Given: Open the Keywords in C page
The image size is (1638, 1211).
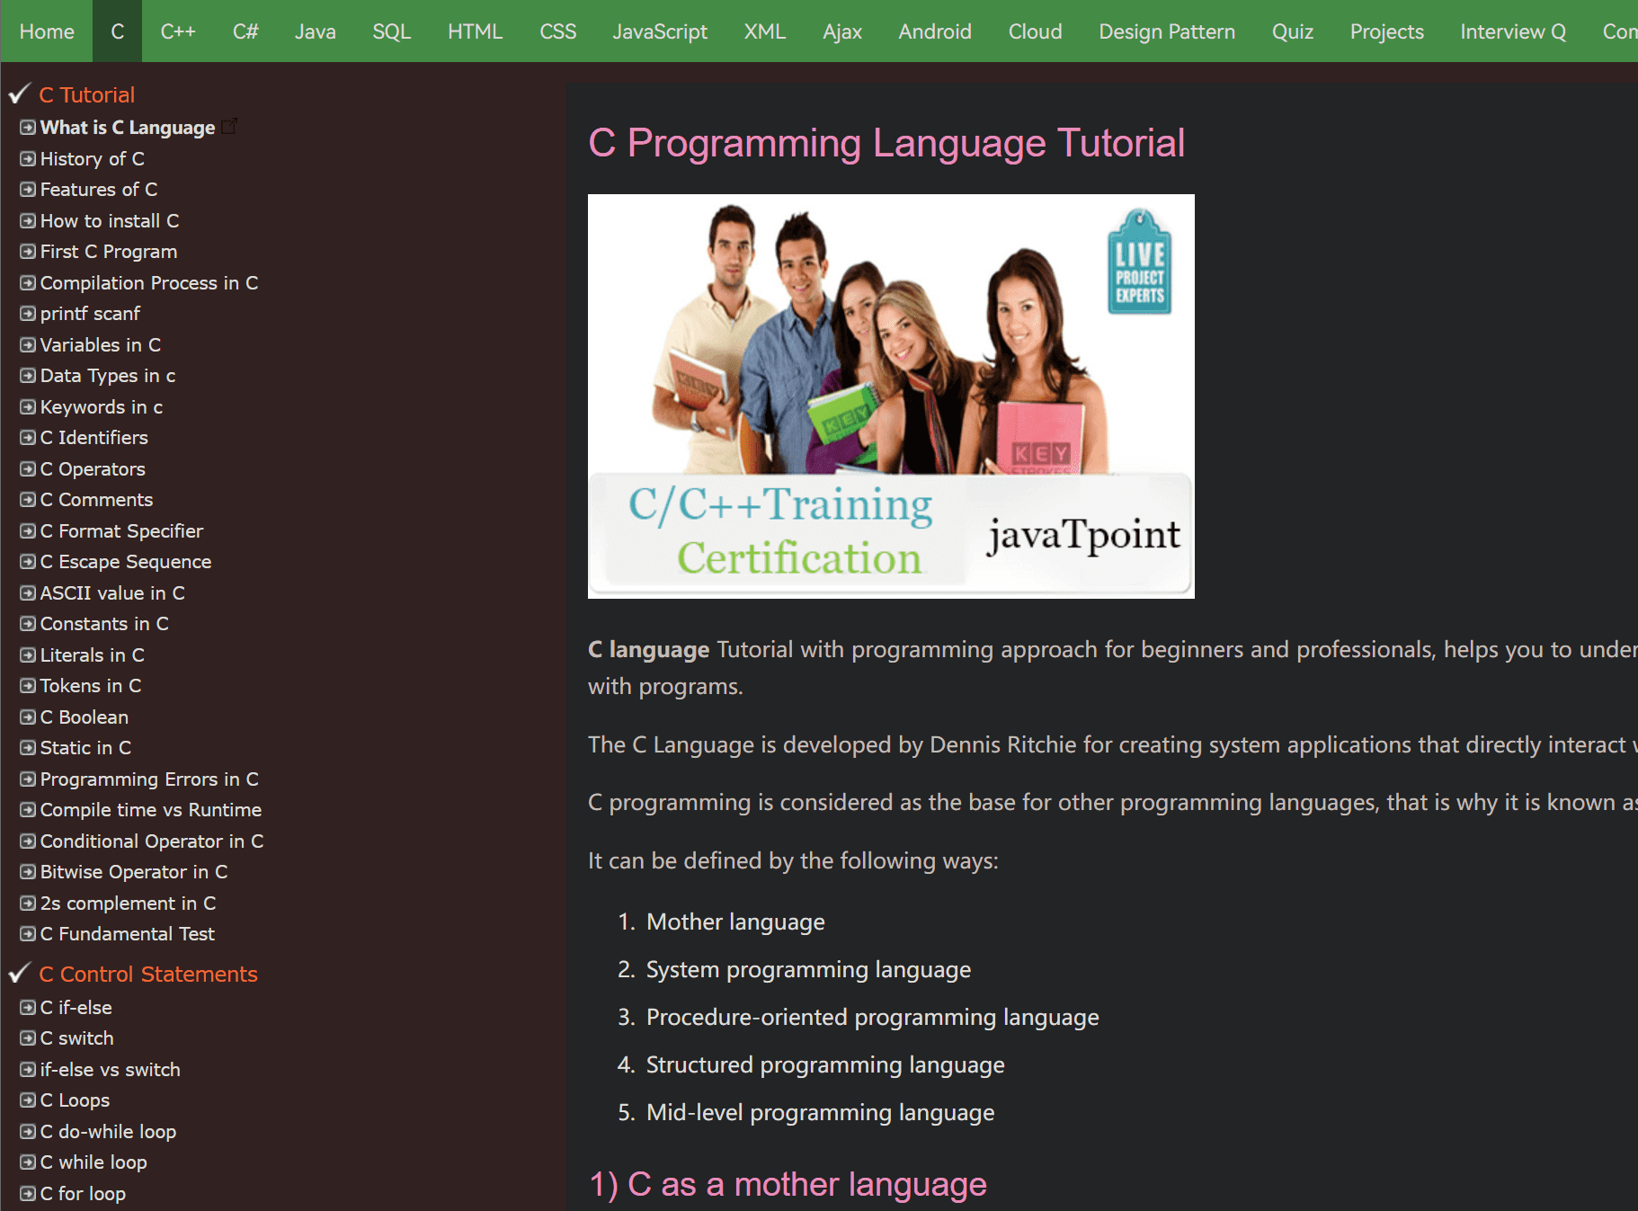Looking at the screenshot, I should tap(101, 406).
